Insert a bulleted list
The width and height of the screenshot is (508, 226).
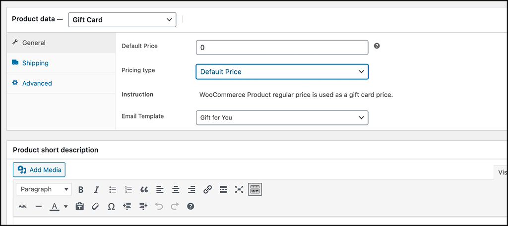(113, 189)
